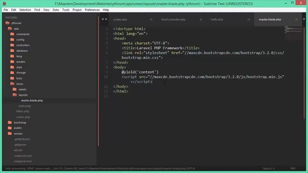Open the Selection menu
Image resolution: width=308 pixels, height=173 pixels.
[25, 10]
